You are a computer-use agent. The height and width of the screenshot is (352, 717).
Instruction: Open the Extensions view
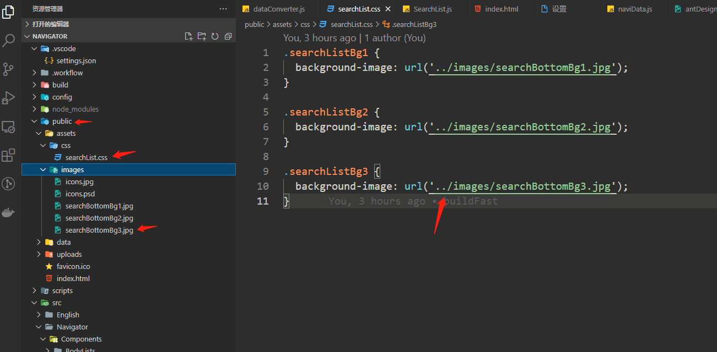click(8, 156)
